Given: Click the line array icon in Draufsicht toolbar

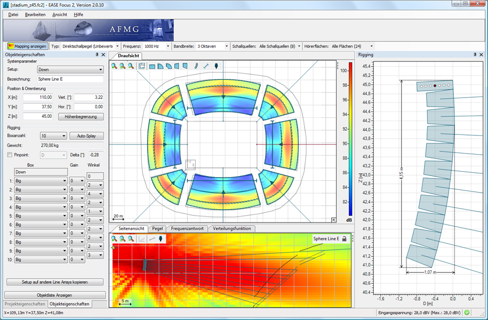Looking at the screenshot, I should (196, 66).
